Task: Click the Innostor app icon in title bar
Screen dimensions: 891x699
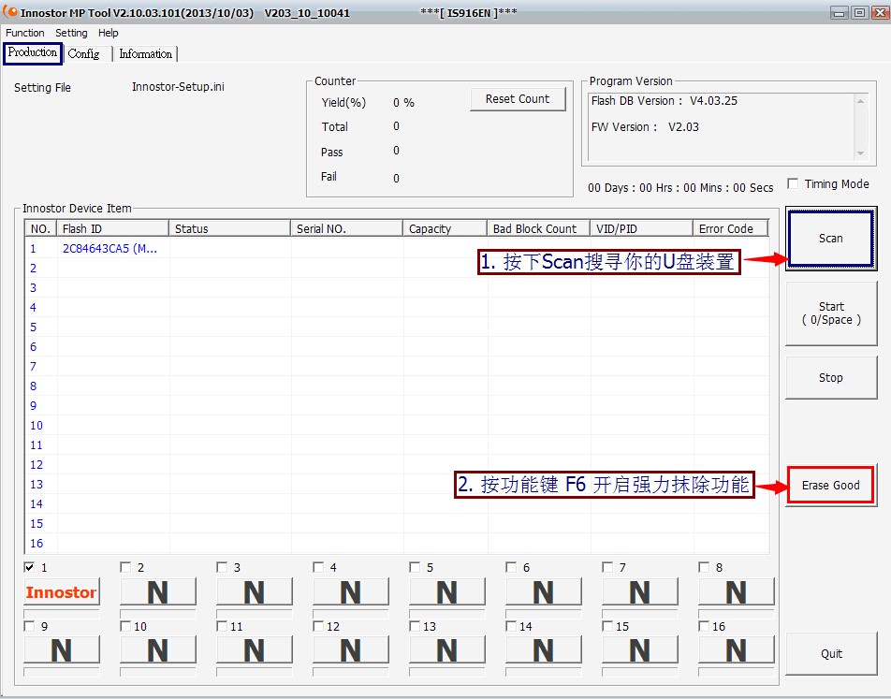Action: click(10, 12)
